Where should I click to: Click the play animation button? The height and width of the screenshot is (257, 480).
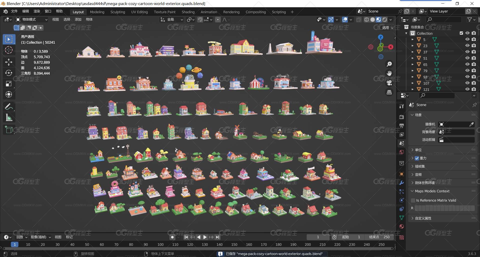point(205,237)
